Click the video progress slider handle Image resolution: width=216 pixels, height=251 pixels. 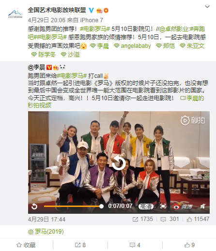click(101, 206)
